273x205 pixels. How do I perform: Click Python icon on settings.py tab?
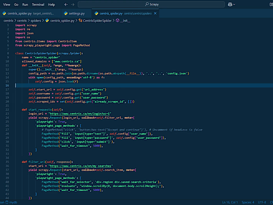point(66,13)
